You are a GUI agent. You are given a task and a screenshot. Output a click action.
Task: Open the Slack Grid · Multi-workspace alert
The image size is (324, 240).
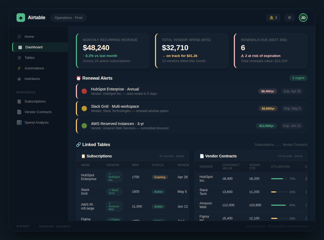tap(192, 109)
